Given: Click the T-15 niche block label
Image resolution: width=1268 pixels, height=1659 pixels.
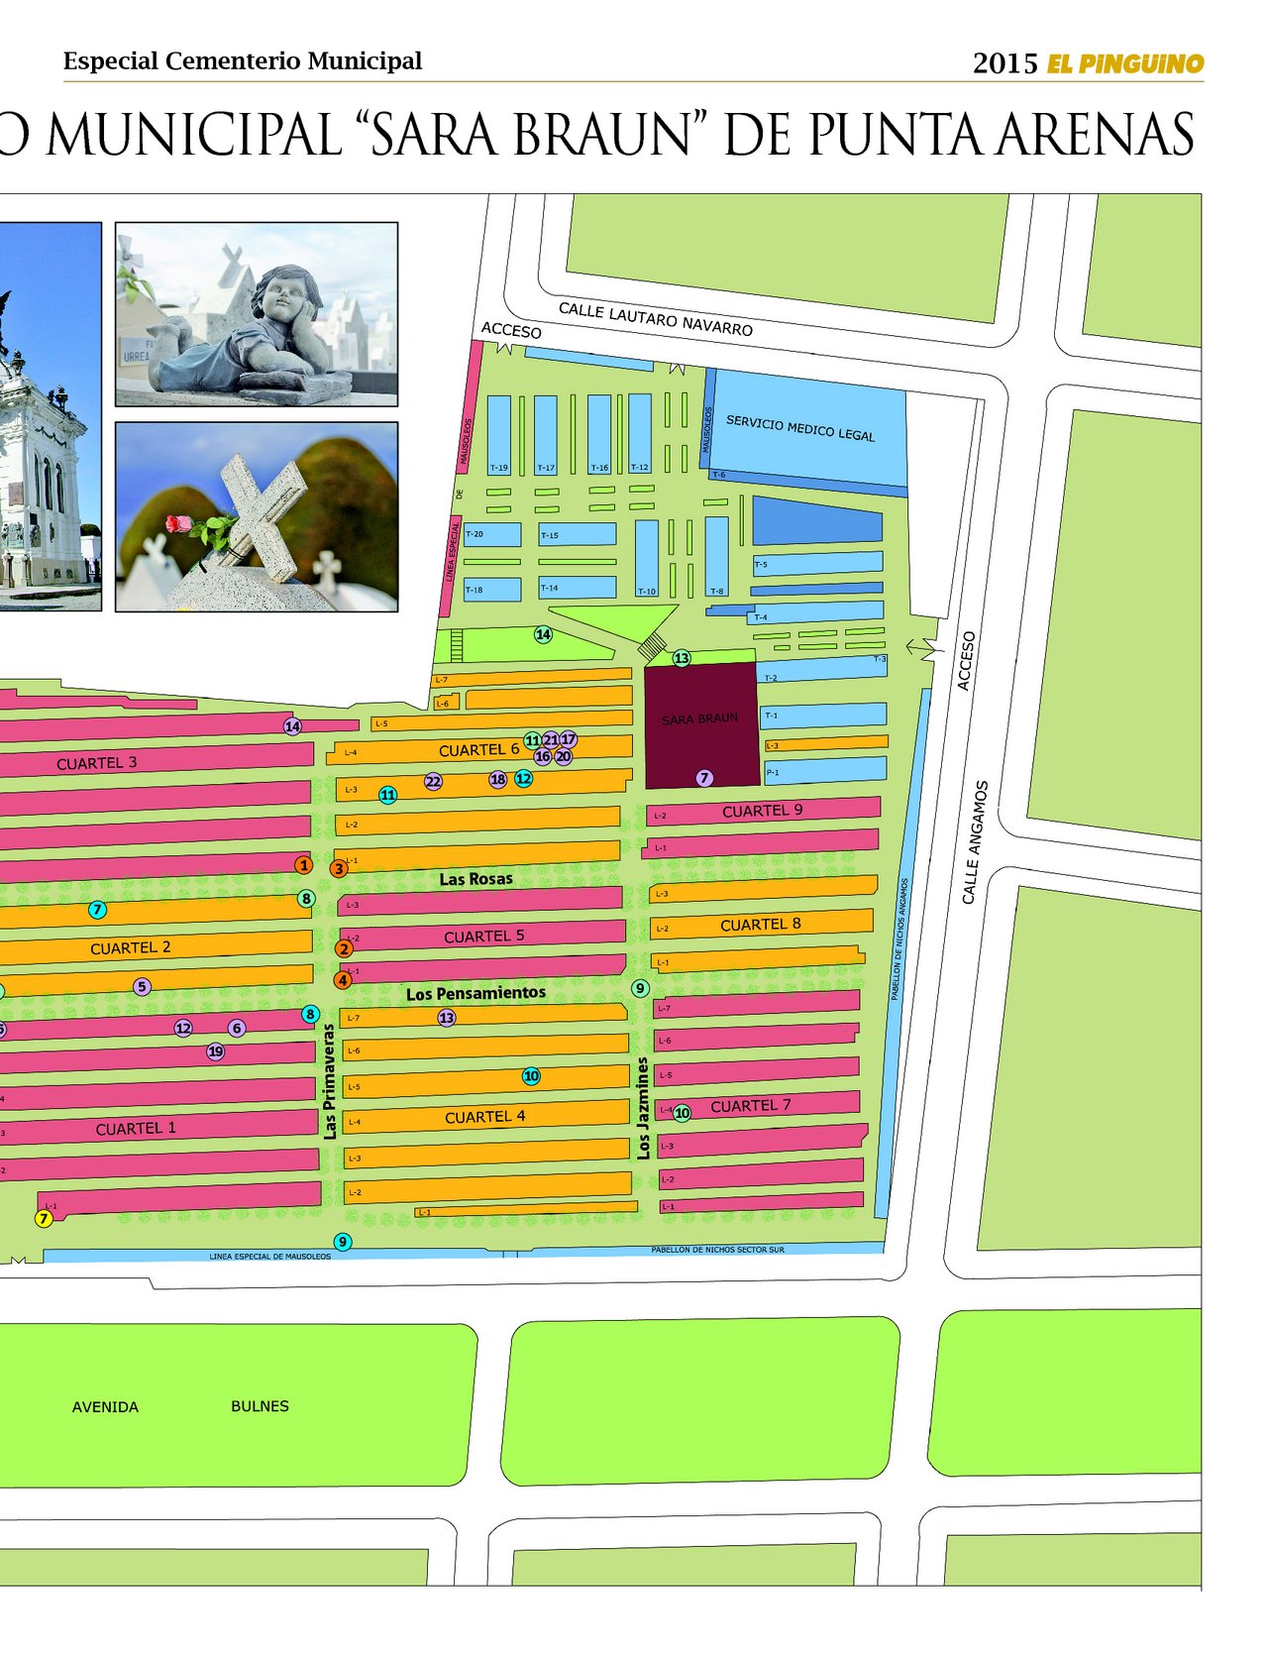Looking at the screenshot, I should click(549, 535).
